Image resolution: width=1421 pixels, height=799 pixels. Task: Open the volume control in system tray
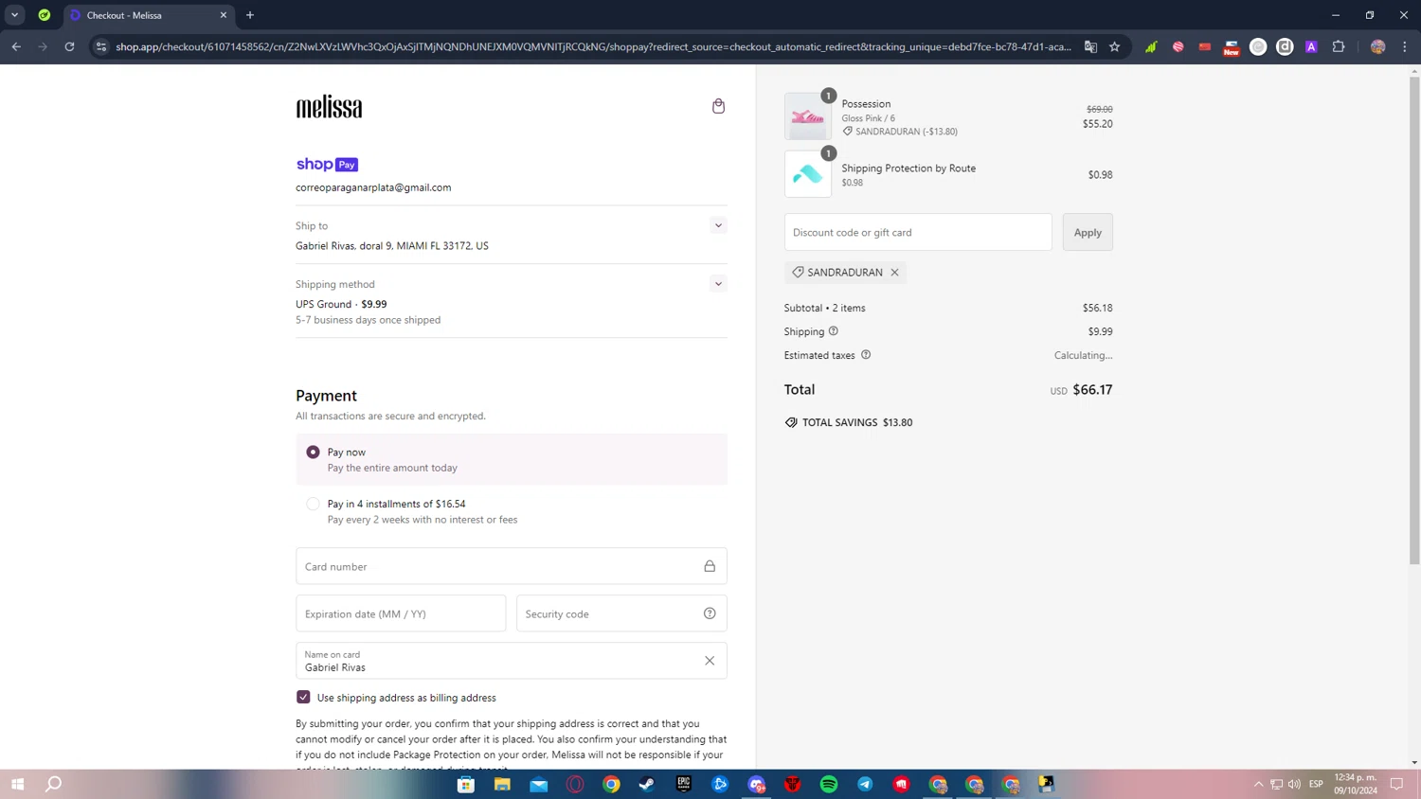click(1294, 784)
